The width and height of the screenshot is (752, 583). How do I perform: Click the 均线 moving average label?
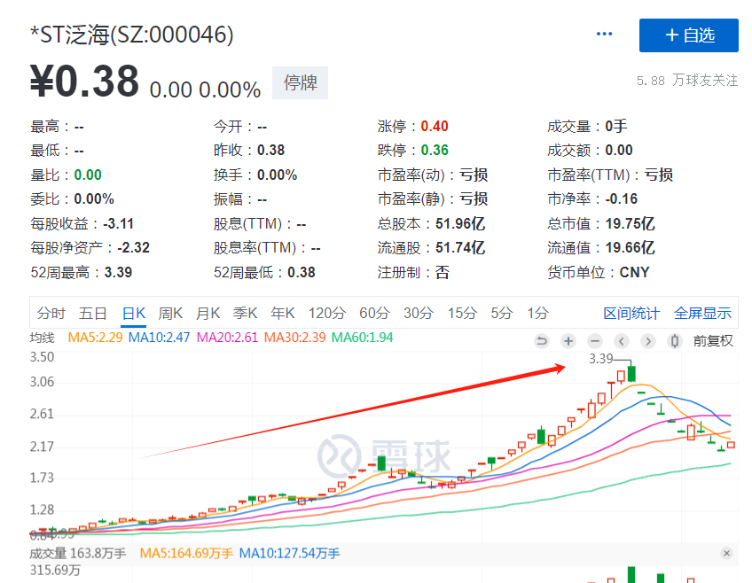43,338
